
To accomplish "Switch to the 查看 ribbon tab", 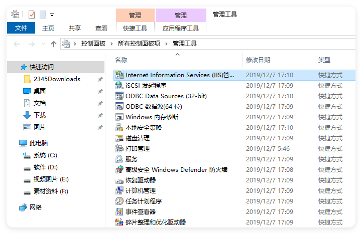I will [x=101, y=28].
